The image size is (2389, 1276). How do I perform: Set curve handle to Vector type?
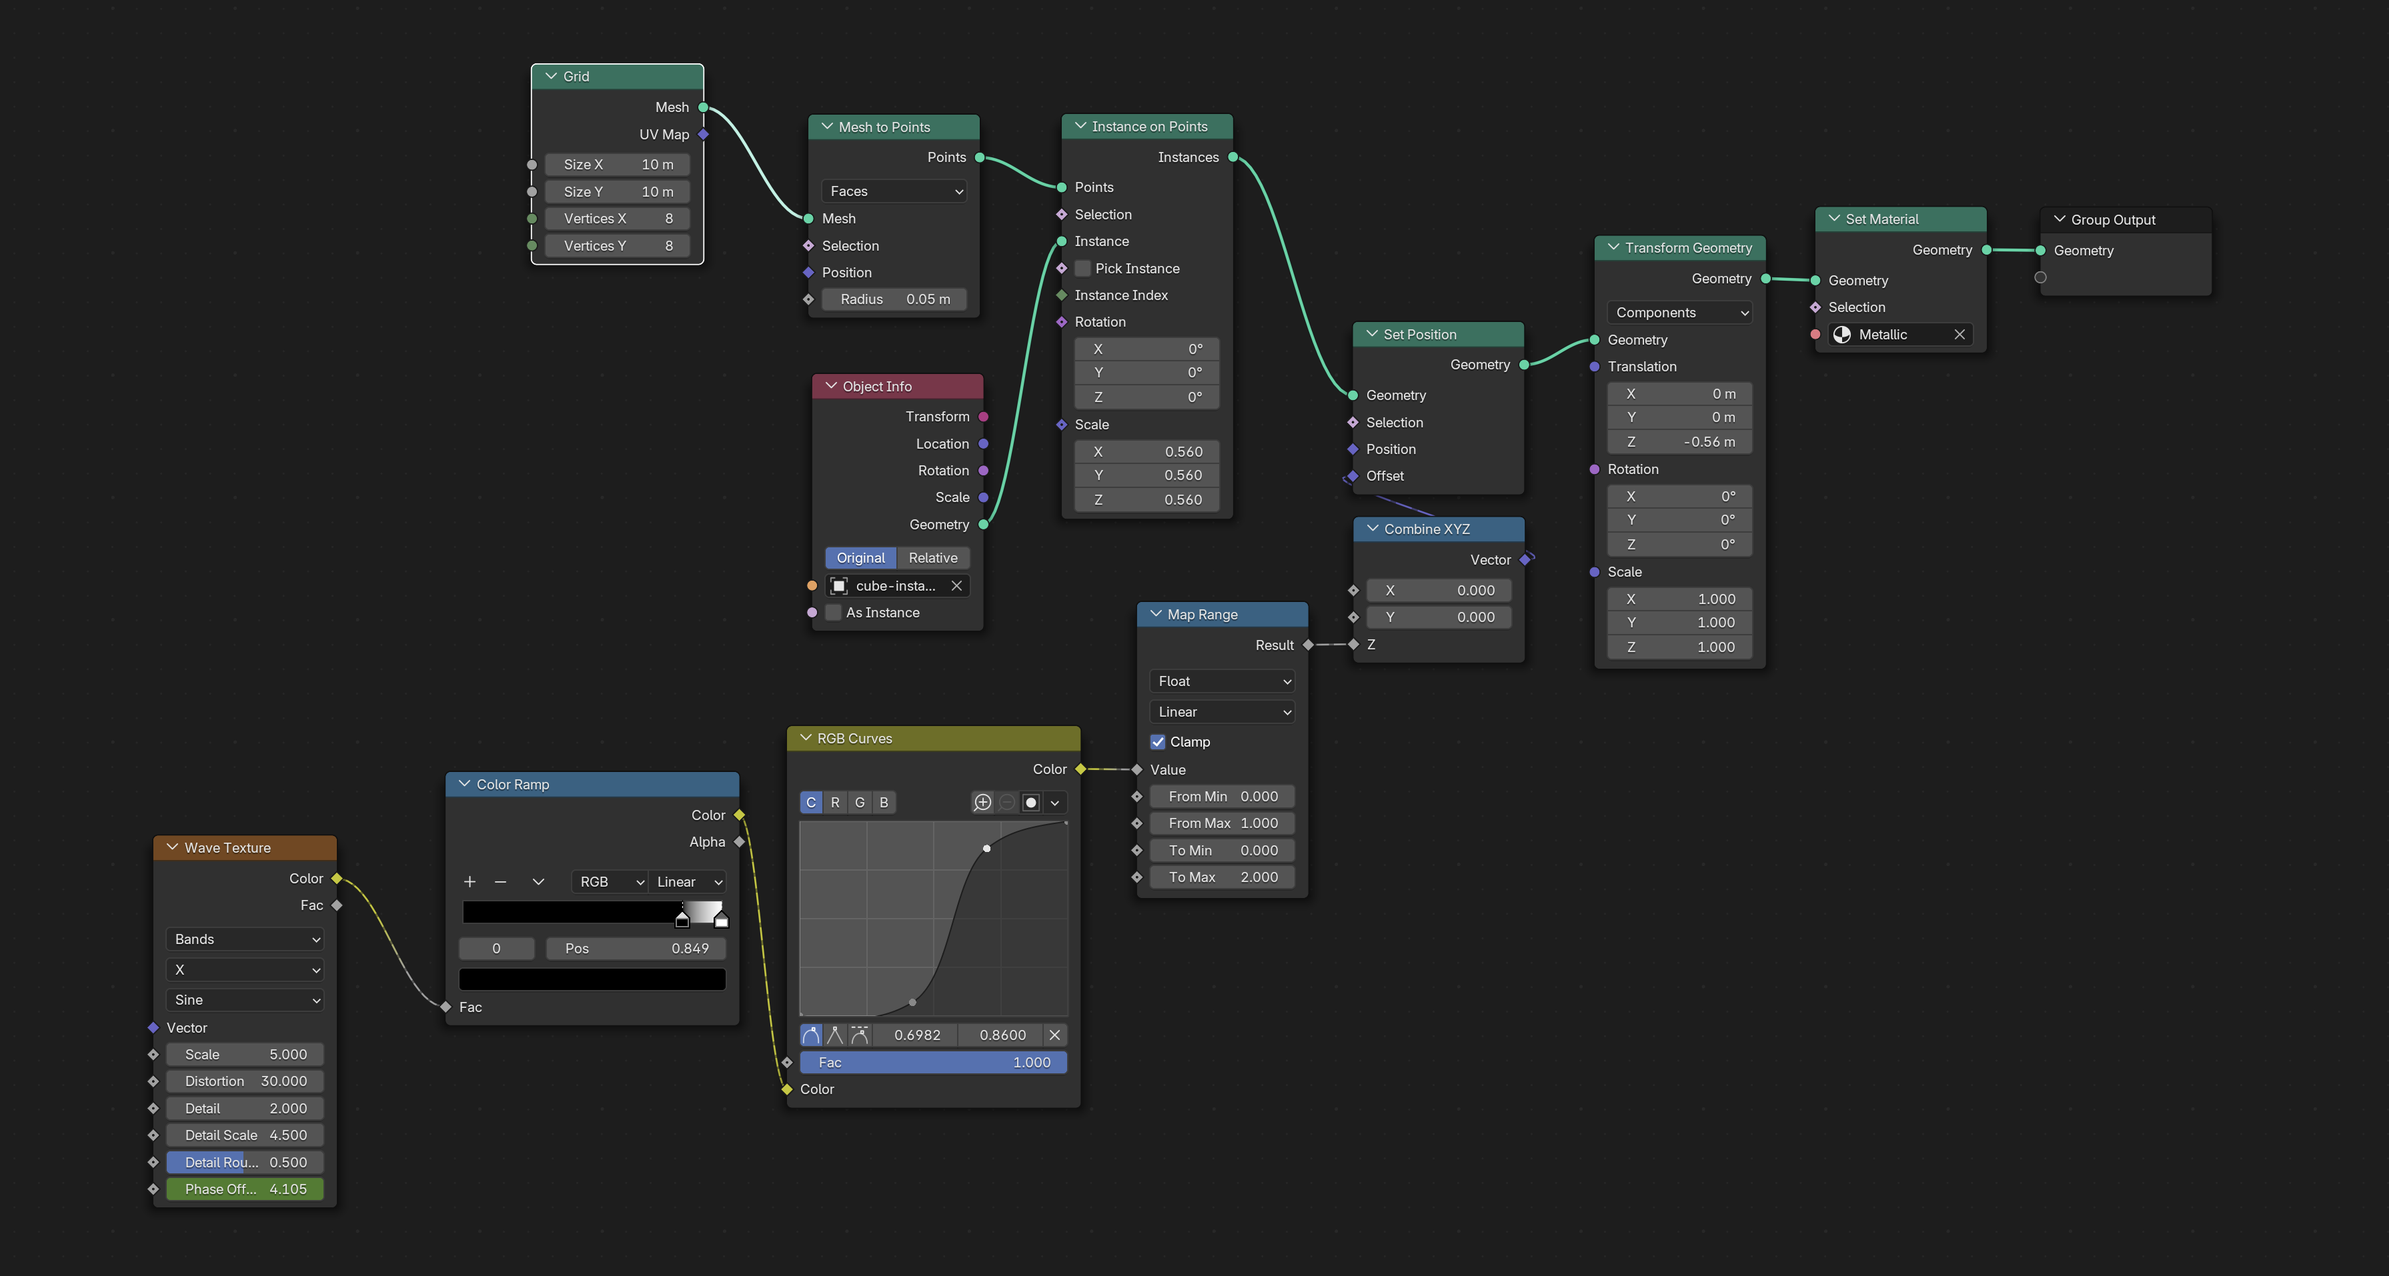[x=836, y=1035]
